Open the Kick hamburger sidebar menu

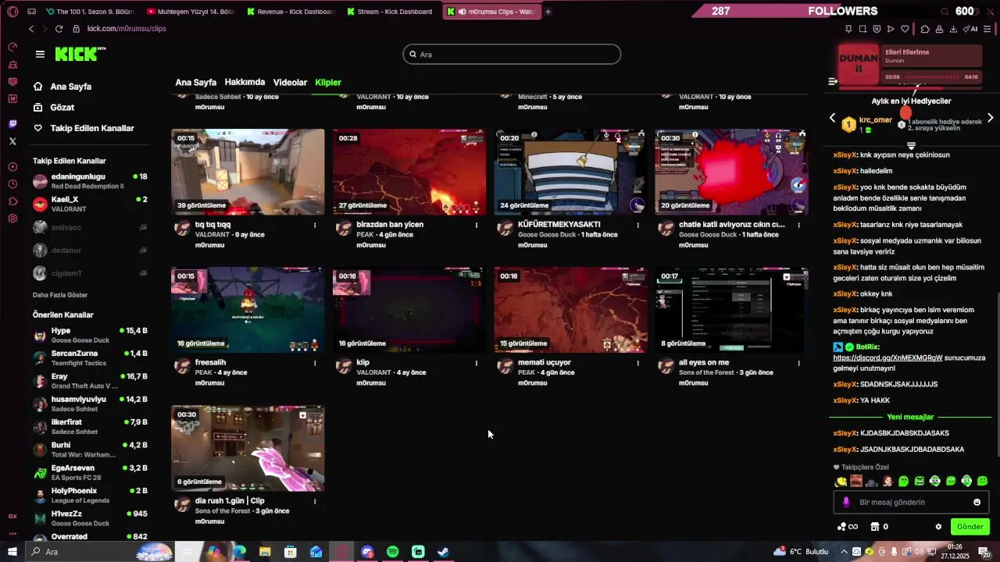pyautogui.click(x=40, y=54)
